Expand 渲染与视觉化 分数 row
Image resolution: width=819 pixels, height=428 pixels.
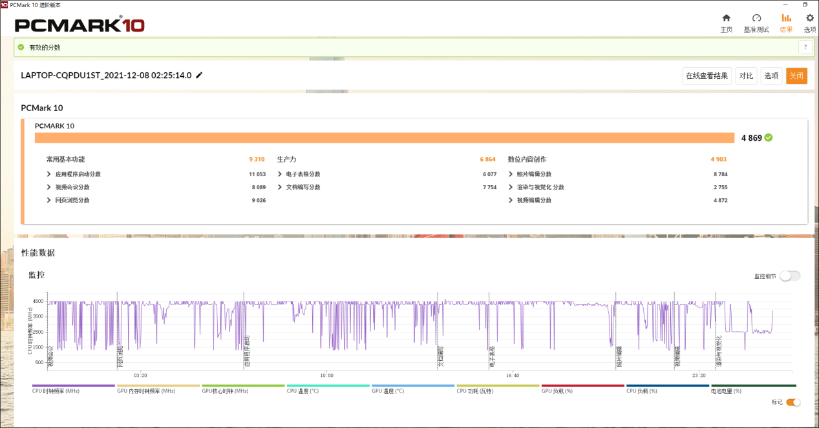click(x=511, y=187)
